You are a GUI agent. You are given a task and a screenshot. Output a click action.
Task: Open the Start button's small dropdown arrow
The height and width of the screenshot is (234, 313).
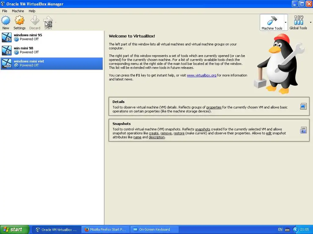click(x=56, y=23)
